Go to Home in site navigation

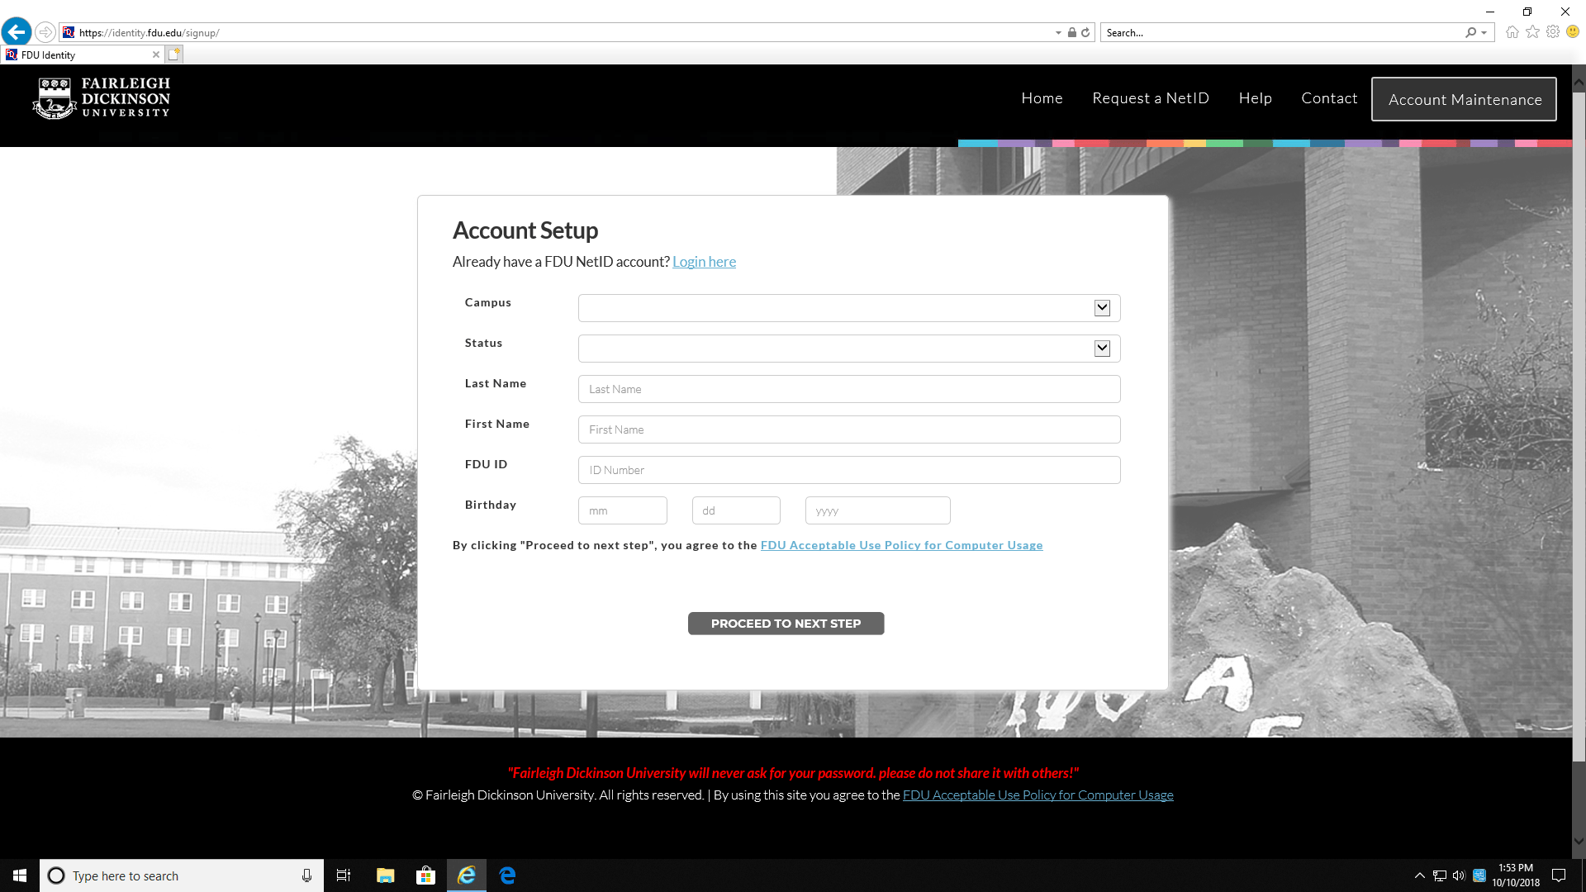click(1042, 98)
